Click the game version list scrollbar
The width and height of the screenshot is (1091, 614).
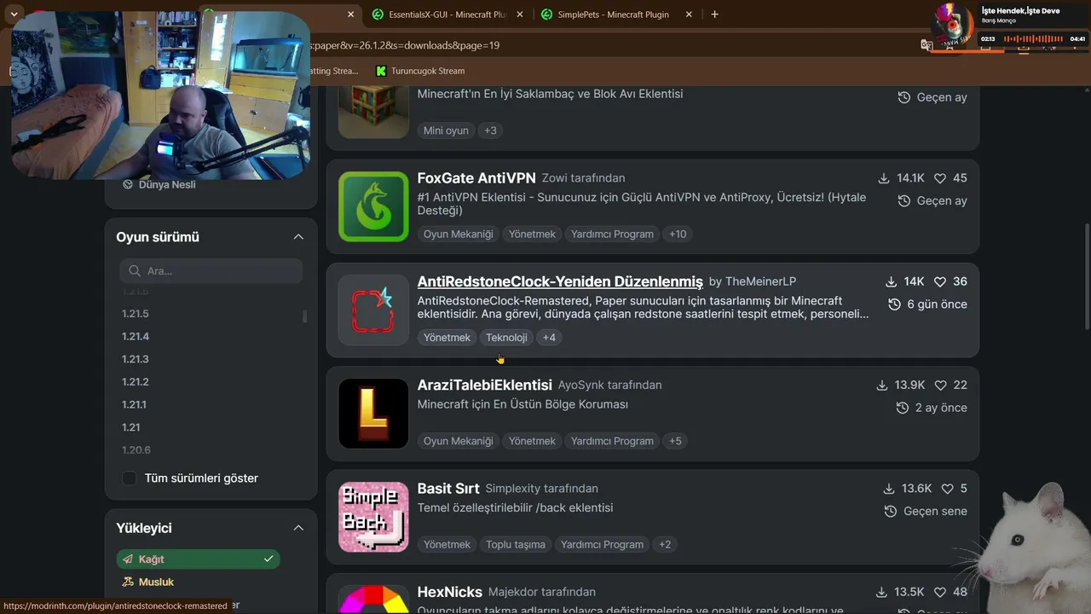pyautogui.click(x=305, y=316)
